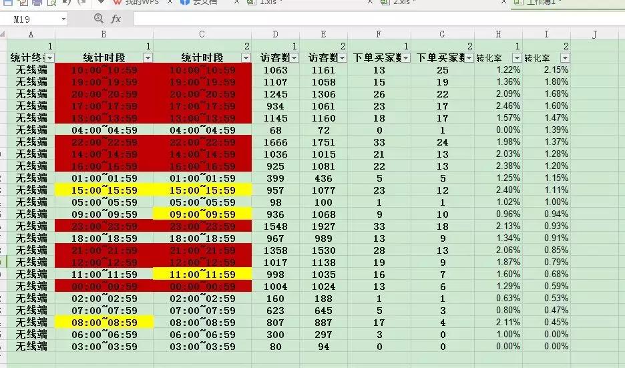Select the 2.46% conversion rate cell
625x368 pixels.
tap(497, 106)
